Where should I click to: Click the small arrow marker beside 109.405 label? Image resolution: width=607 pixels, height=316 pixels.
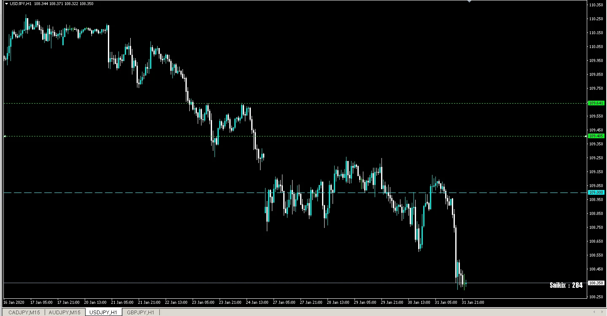tap(588, 136)
